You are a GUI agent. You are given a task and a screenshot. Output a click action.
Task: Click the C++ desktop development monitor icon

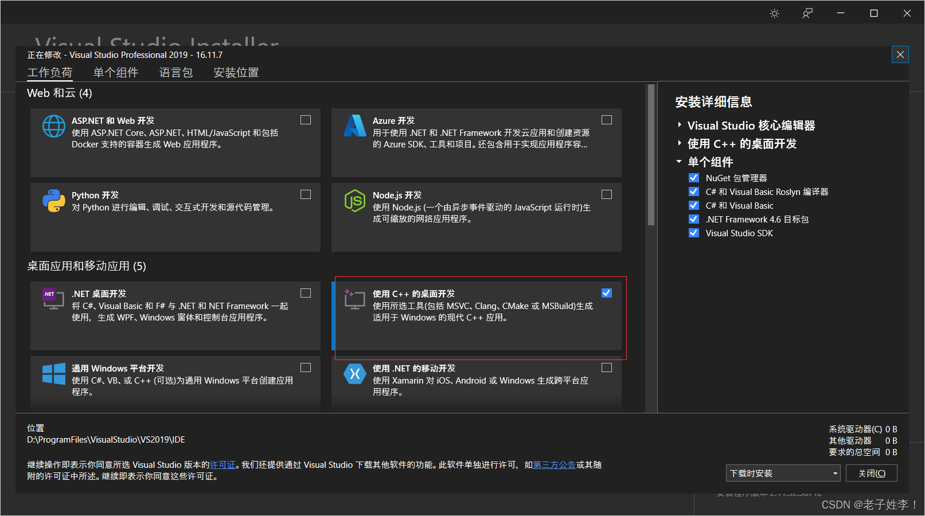click(355, 299)
